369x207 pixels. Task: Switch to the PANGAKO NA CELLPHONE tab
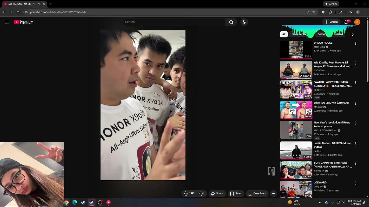24,4
